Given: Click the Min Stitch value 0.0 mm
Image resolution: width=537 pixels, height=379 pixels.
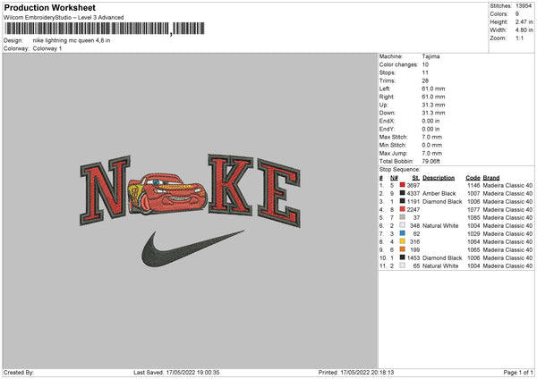Looking at the screenshot, I should pyautogui.click(x=432, y=145).
